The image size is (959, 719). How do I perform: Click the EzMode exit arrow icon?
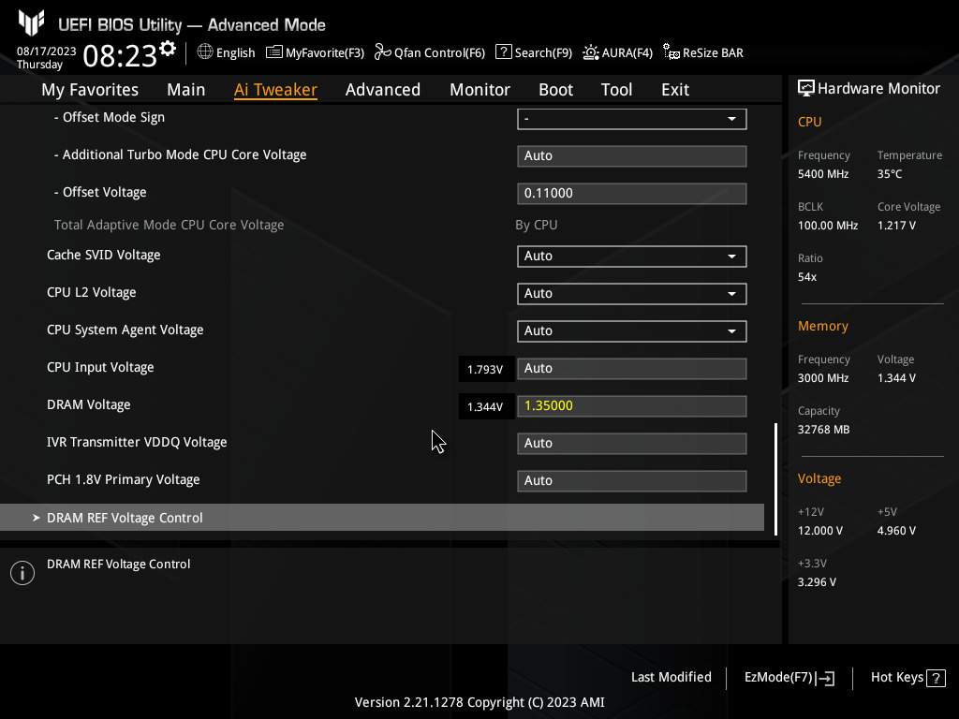pos(825,678)
